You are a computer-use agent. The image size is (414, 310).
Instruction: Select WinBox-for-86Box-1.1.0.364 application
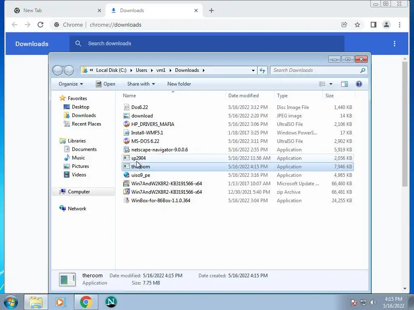tap(238, 201)
